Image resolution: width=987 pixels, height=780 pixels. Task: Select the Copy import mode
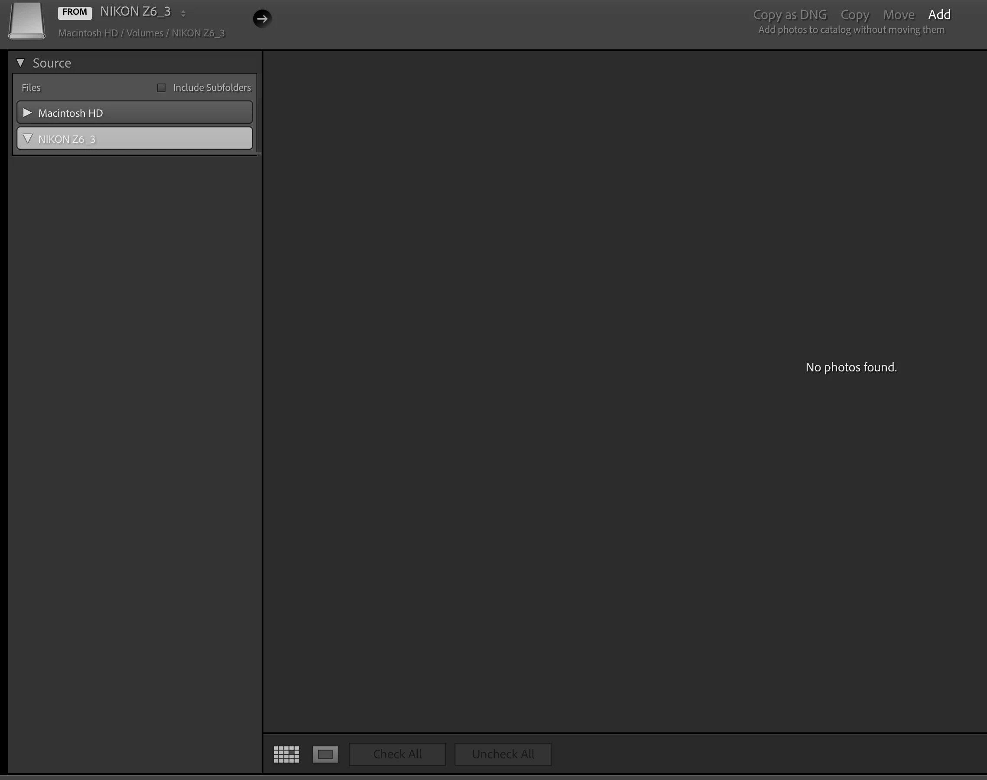coord(854,15)
